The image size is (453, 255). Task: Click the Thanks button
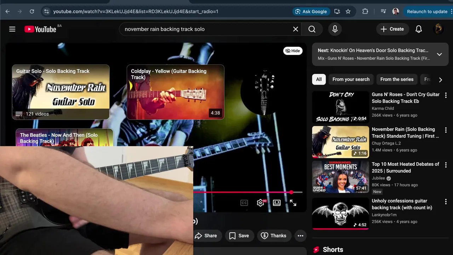274,236
